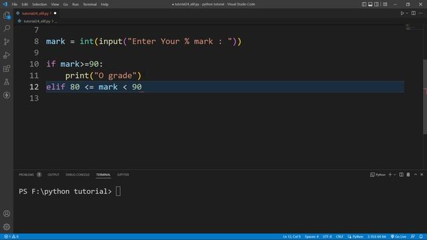Click line number 13 in the gutter
The image size is (427, 240).
click(34, 98)
